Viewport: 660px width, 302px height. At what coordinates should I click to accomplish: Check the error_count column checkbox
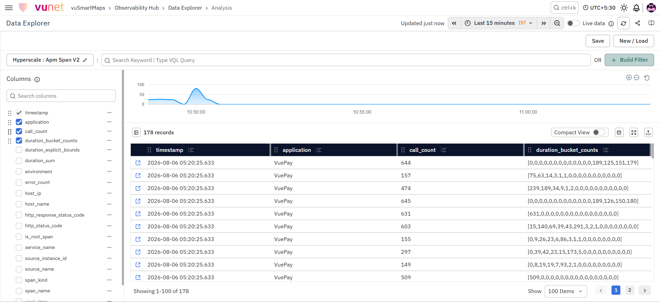[x=19, y=183]
